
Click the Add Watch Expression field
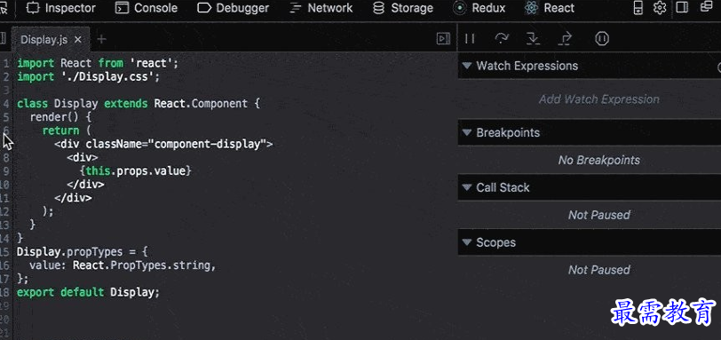[598, 99]
